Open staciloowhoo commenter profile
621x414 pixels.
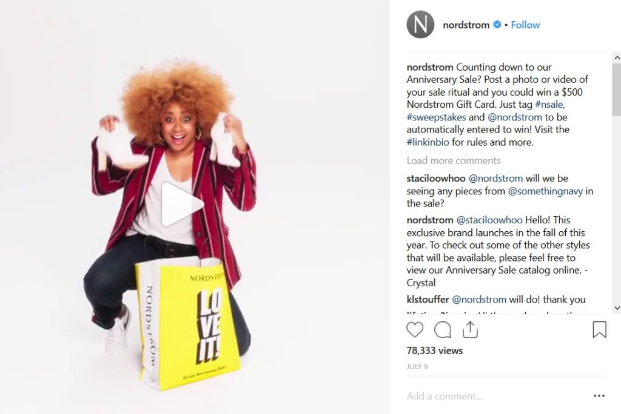(435, 179)
